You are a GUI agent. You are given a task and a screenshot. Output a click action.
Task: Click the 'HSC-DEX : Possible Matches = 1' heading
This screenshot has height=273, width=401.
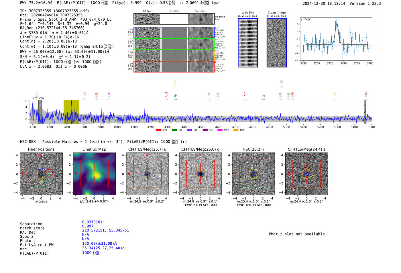54,142
